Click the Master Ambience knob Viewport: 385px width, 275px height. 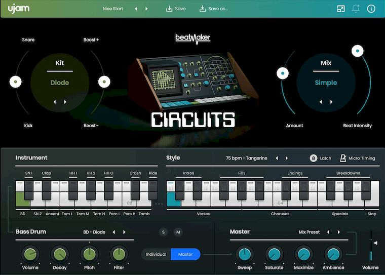pyautogui.click(x=333, y=254)
